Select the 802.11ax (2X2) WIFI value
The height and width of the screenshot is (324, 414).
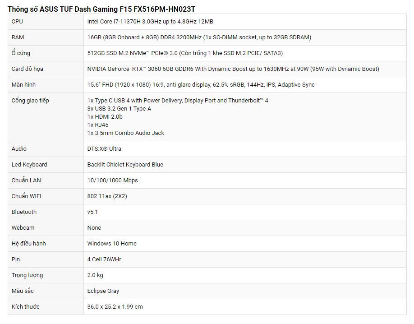point(107,196)
